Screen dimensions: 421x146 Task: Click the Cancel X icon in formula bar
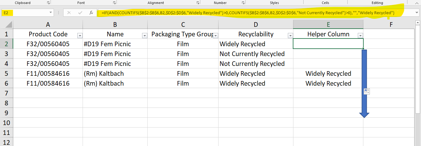(69, 13)
